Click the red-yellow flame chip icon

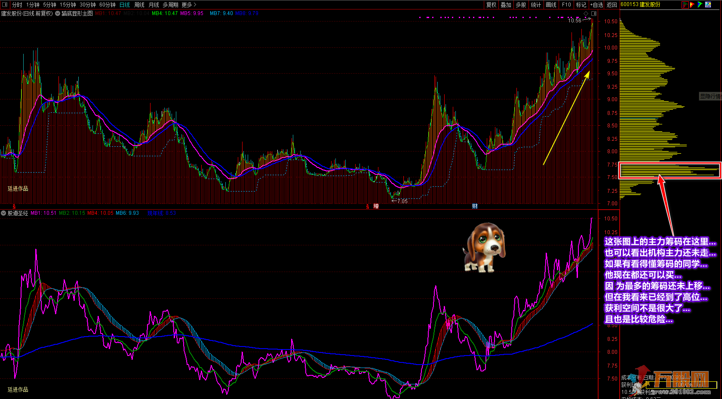click(x=692, y=5)
